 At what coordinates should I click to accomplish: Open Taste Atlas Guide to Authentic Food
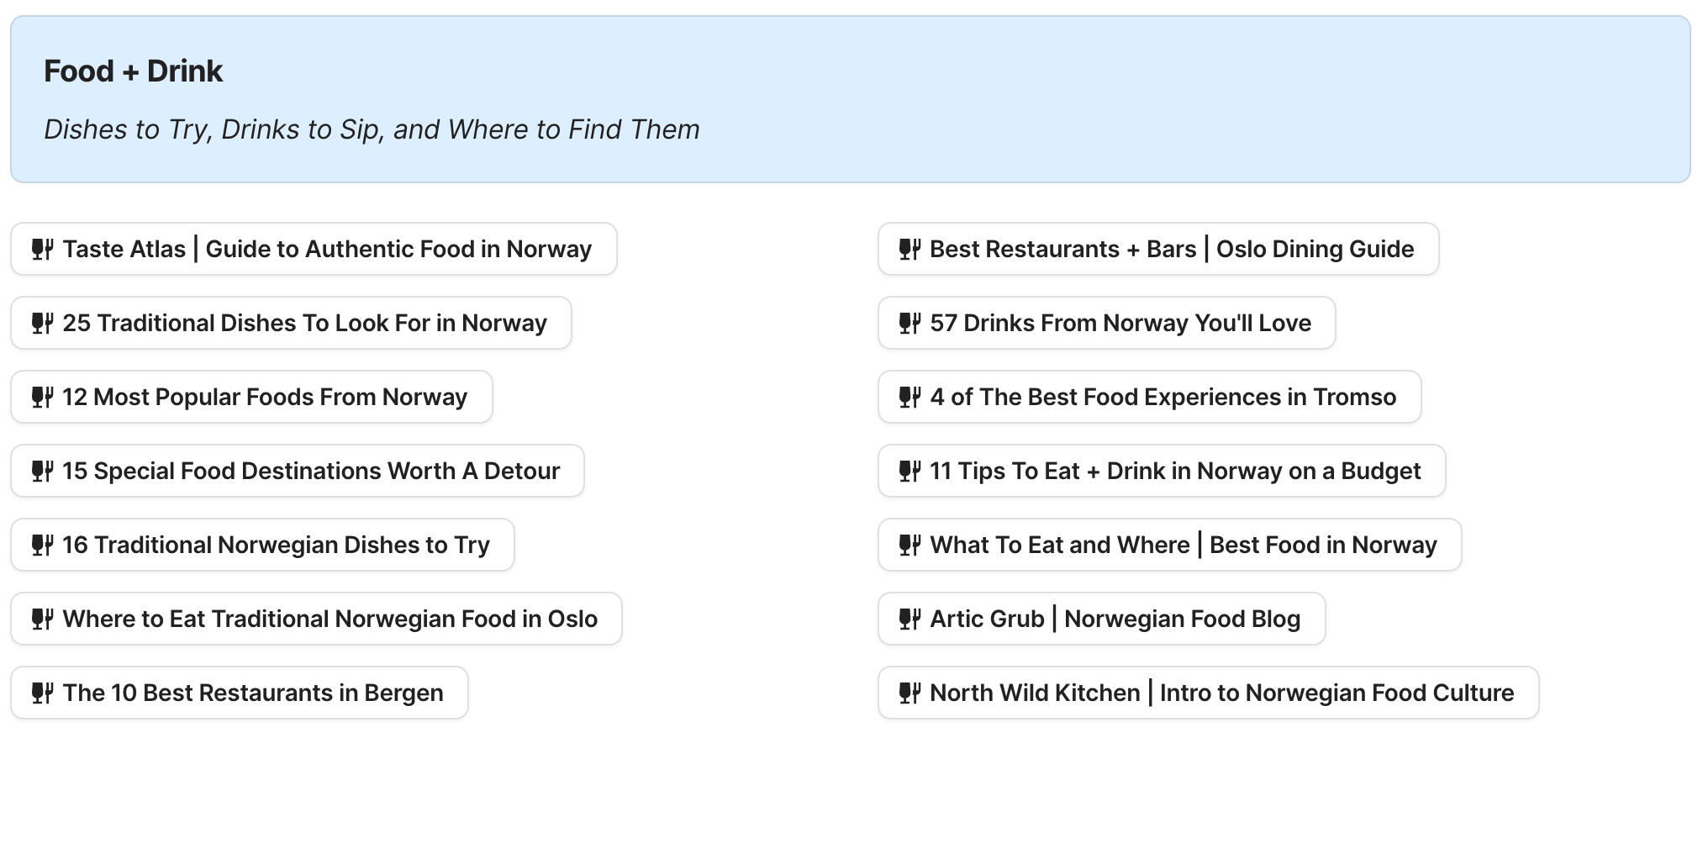pos(313,249)
